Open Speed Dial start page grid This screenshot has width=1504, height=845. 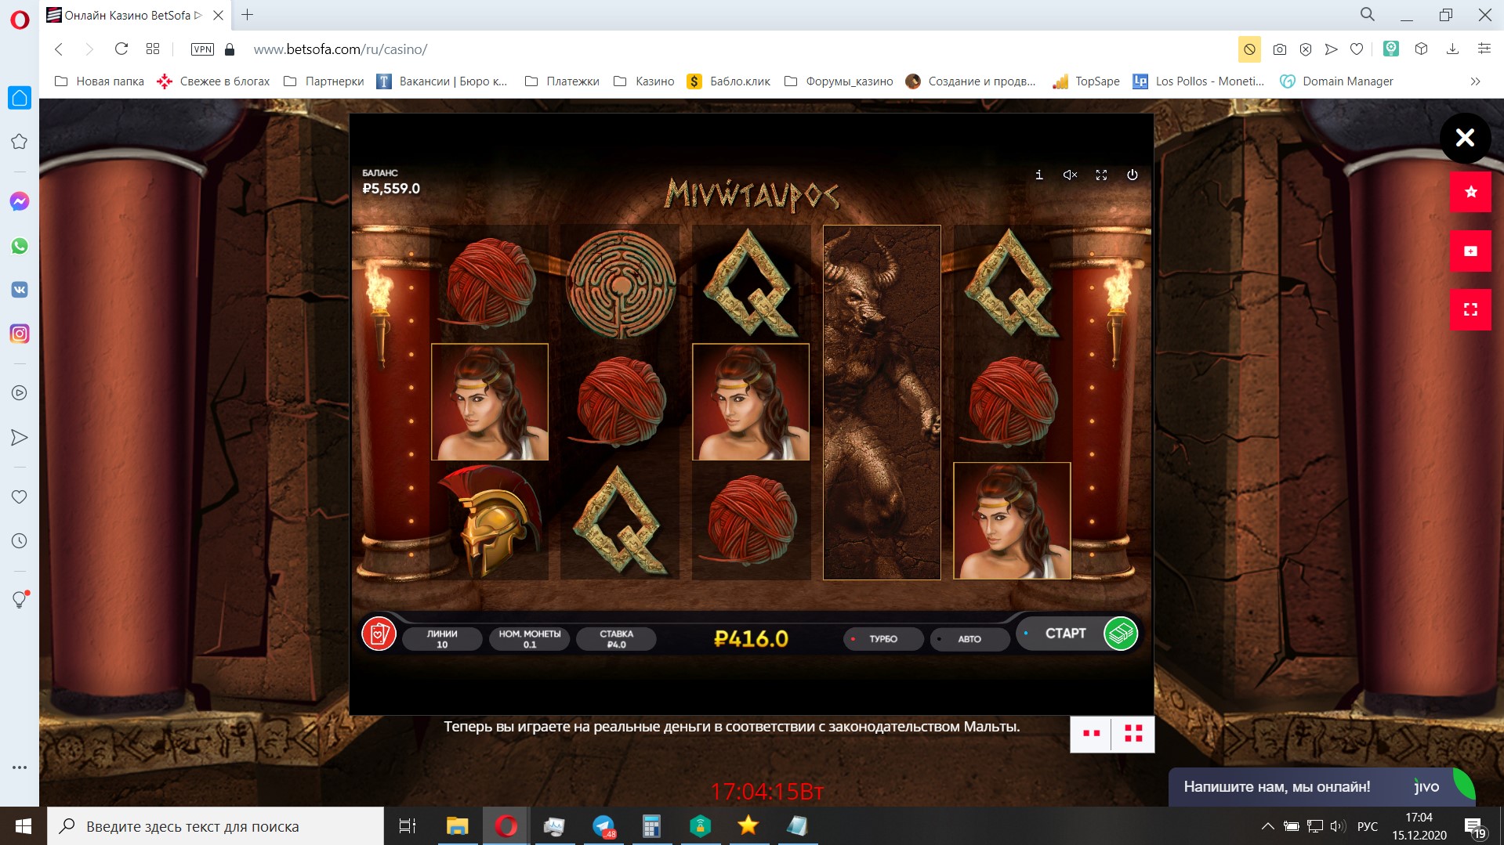pos(153,49)
